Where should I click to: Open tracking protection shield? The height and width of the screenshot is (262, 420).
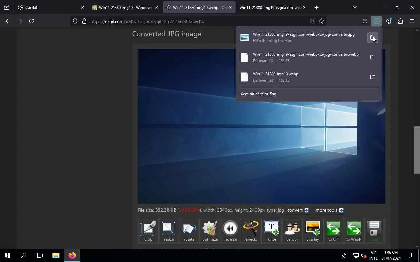(75, 21)
